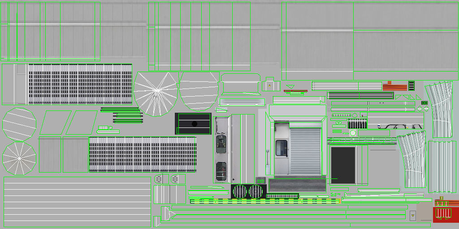Click the large radial cone UV island
This screenshot has height=229, width=459.
156,94
